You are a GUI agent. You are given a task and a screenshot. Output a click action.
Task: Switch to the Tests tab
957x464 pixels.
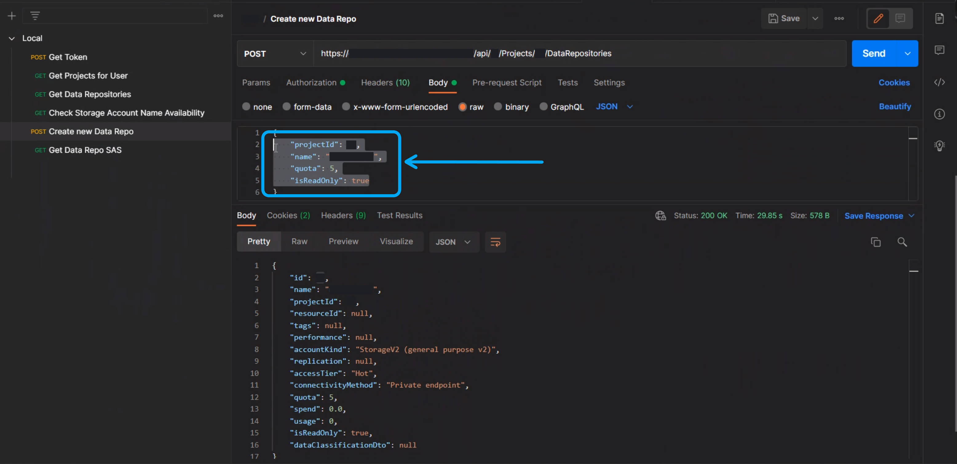(567, 82)
